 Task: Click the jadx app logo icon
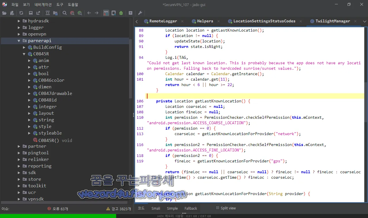click(x=4, y=4)
